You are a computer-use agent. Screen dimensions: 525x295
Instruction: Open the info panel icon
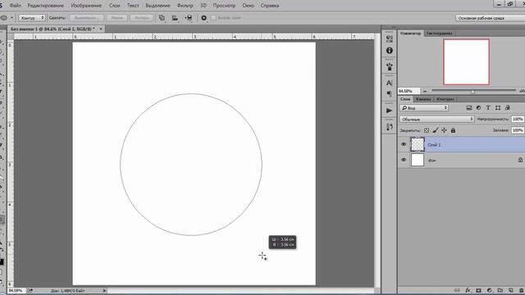coord(389,51)
